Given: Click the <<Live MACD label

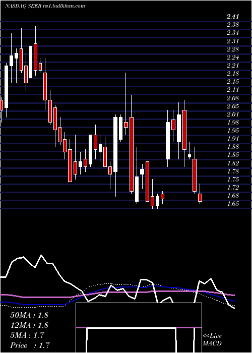Looking at the screenshot, I should (212, 340).
